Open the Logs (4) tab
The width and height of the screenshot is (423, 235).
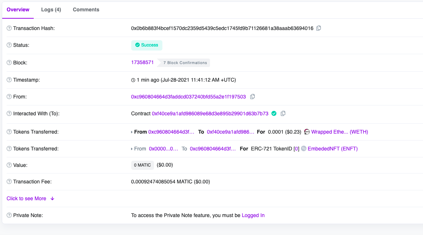tap(51, 10)
